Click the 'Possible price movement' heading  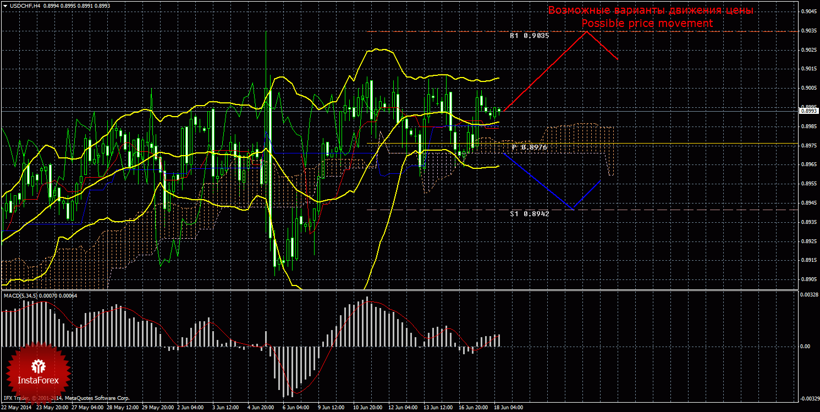click(647, 24)
